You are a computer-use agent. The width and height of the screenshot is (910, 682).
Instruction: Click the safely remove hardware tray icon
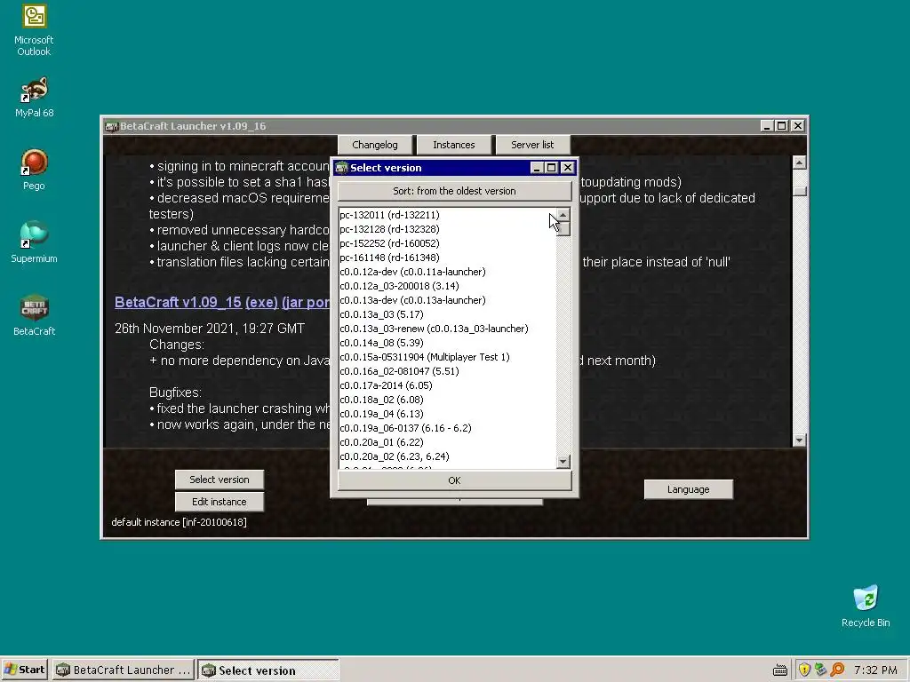click(820, 670)
